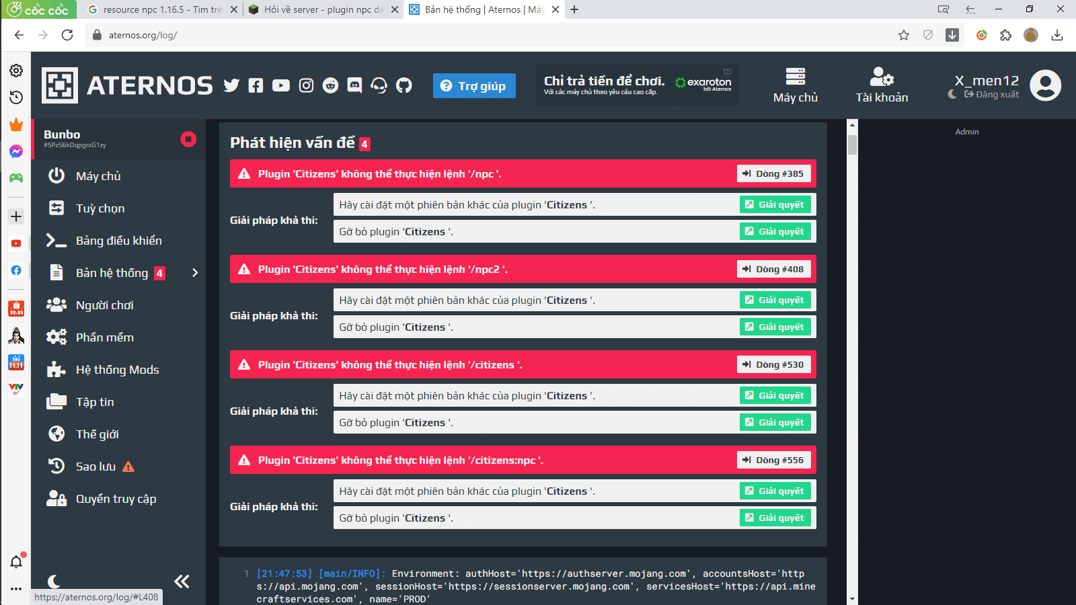
Task: Expand Bản hệ thống submenu arrow
Action: point(195,273)
